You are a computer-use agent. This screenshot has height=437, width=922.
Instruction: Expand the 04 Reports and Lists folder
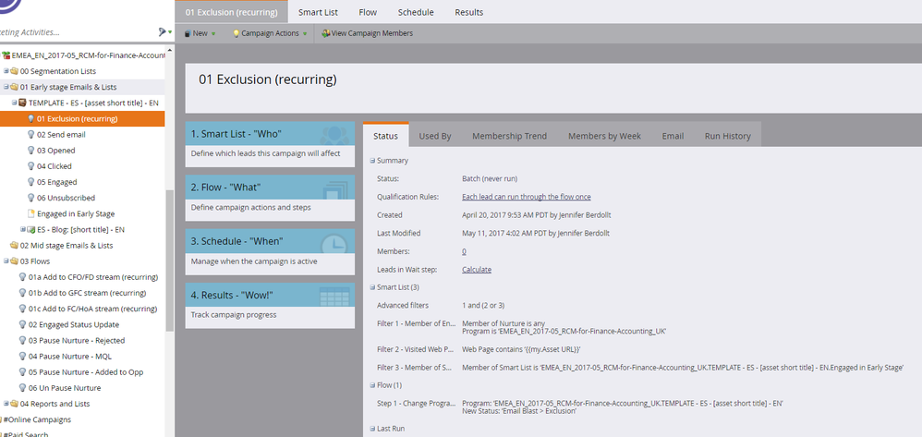(6, 404)
